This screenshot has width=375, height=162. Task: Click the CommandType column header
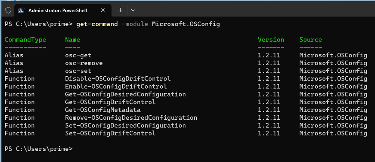(25, 40)
